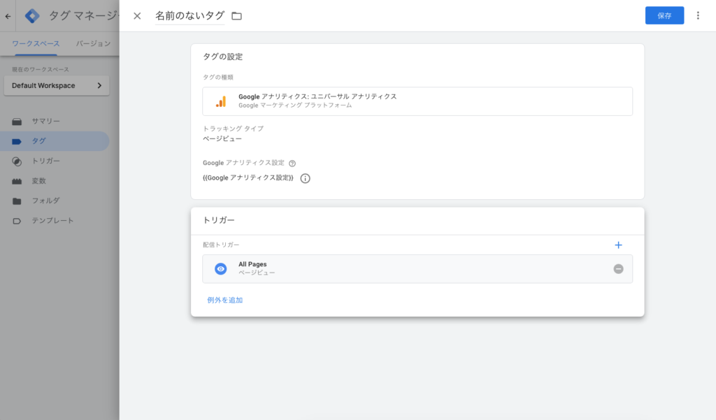716x420 pixels.
Task: Open help icon next to Google アナリティクス設定
Action: coord(292,164)
